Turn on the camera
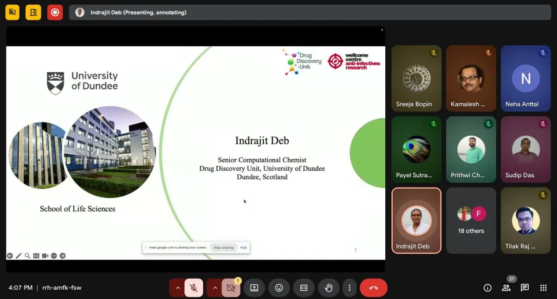557x299 pixels. (231, 288)
